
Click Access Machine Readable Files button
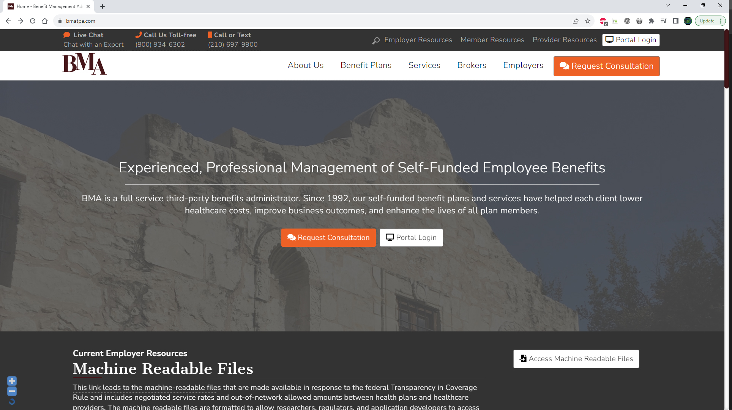pos(576,359)
